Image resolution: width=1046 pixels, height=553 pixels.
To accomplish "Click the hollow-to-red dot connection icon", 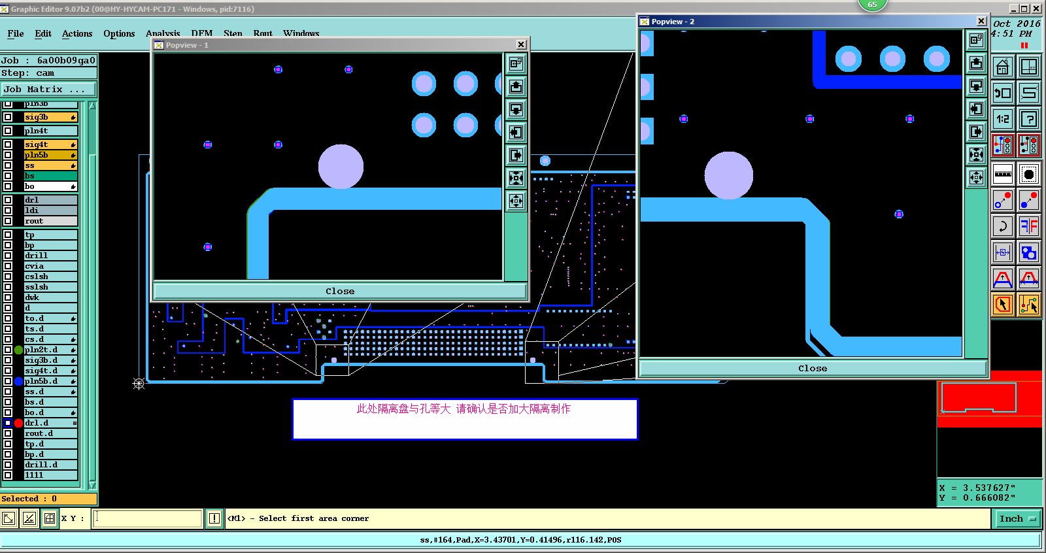I will point(1002,200).
